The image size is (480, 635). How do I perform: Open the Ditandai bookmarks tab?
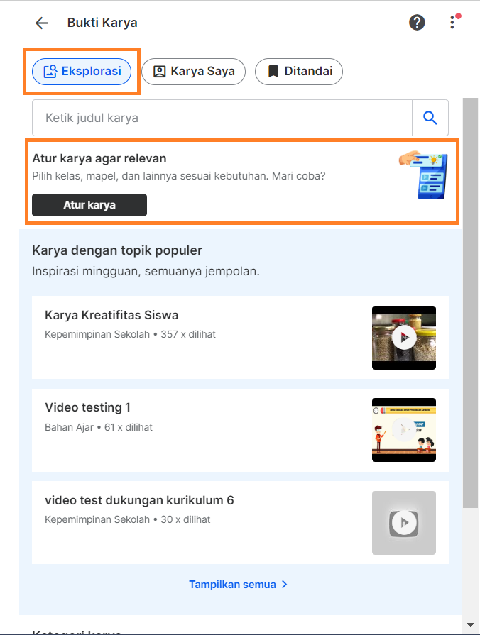pyautogui.click(x=299, y=72)
